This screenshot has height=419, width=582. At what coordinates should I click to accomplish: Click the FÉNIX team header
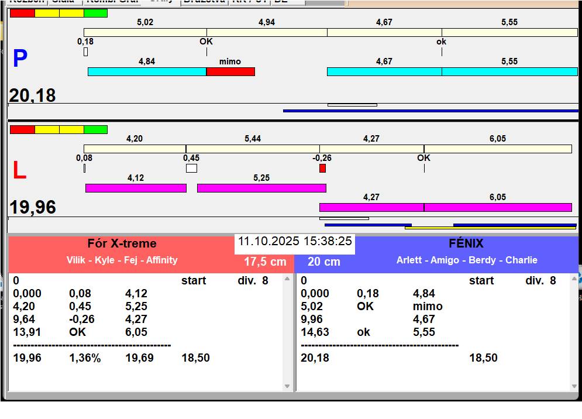pos(467,244)
